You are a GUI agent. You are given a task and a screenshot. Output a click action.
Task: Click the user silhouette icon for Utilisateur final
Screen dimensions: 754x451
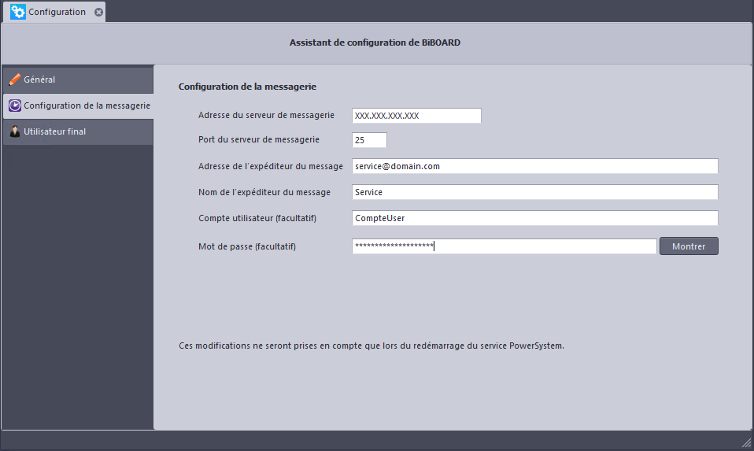[15, 131]
